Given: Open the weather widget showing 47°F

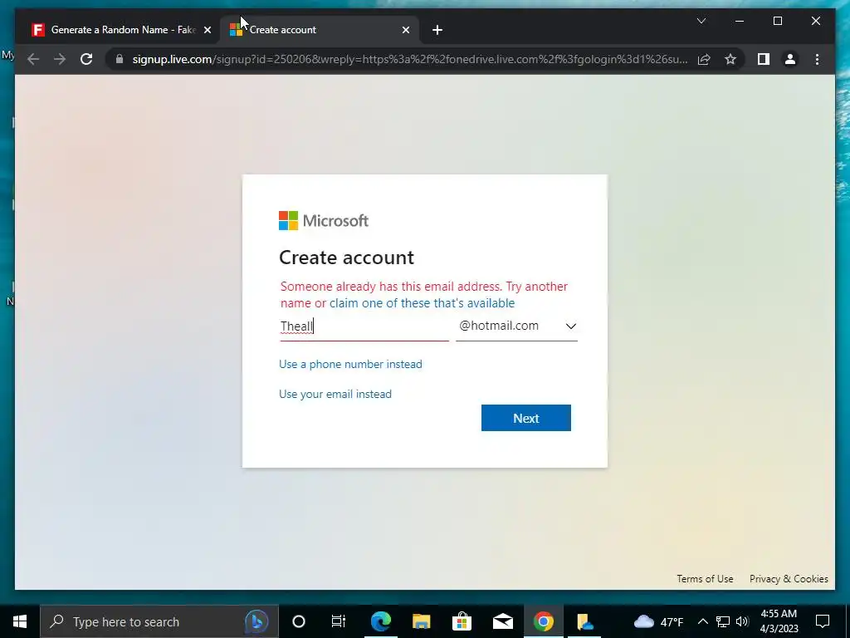Looking at the screenshot, I should click(x=658, y=621).
